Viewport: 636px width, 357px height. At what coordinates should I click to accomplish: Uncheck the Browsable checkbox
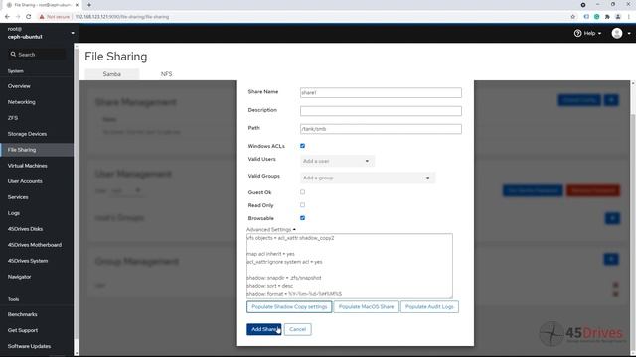[302, 218]
